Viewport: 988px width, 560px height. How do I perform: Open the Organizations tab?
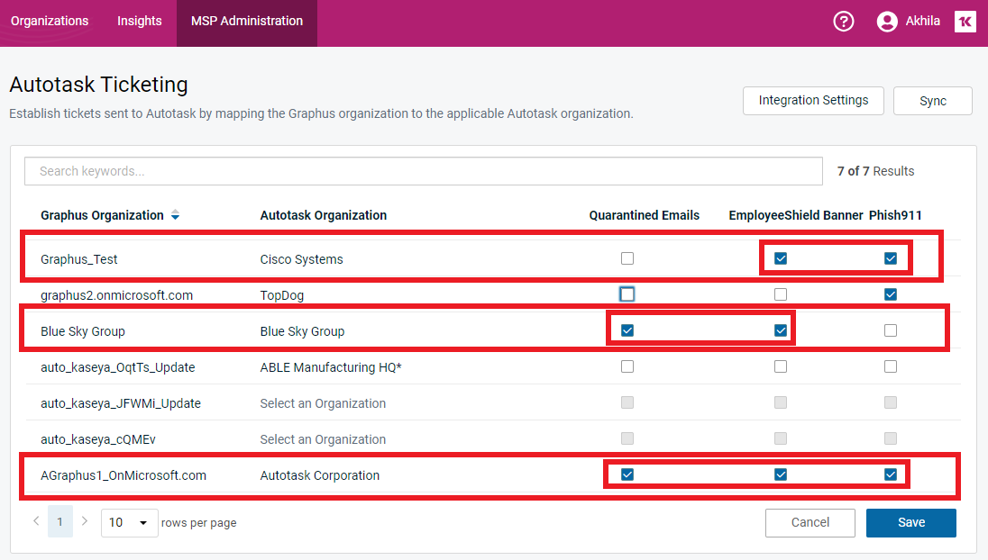50,21
